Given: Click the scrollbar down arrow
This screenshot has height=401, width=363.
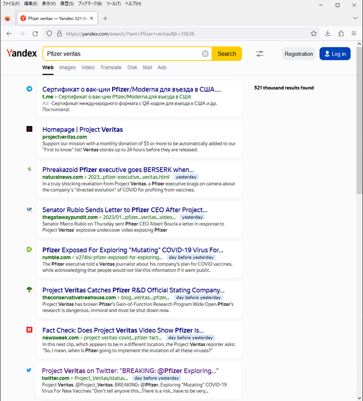Looking at the screenshot, I should point(359,398).
